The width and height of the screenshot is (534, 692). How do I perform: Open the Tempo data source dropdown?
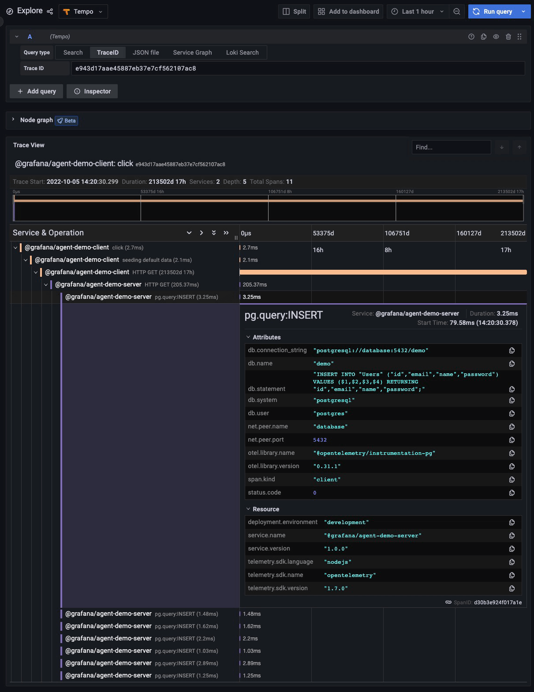click(83, 11)
